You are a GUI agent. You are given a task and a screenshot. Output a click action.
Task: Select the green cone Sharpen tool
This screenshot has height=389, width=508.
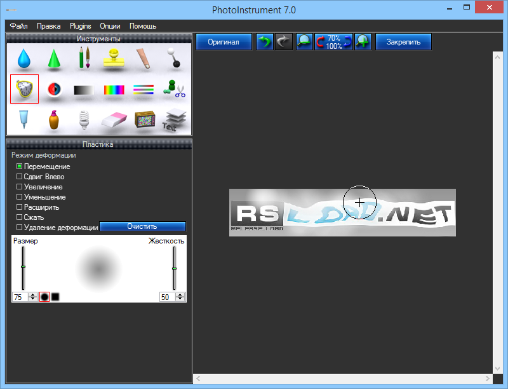click(54, 58)
